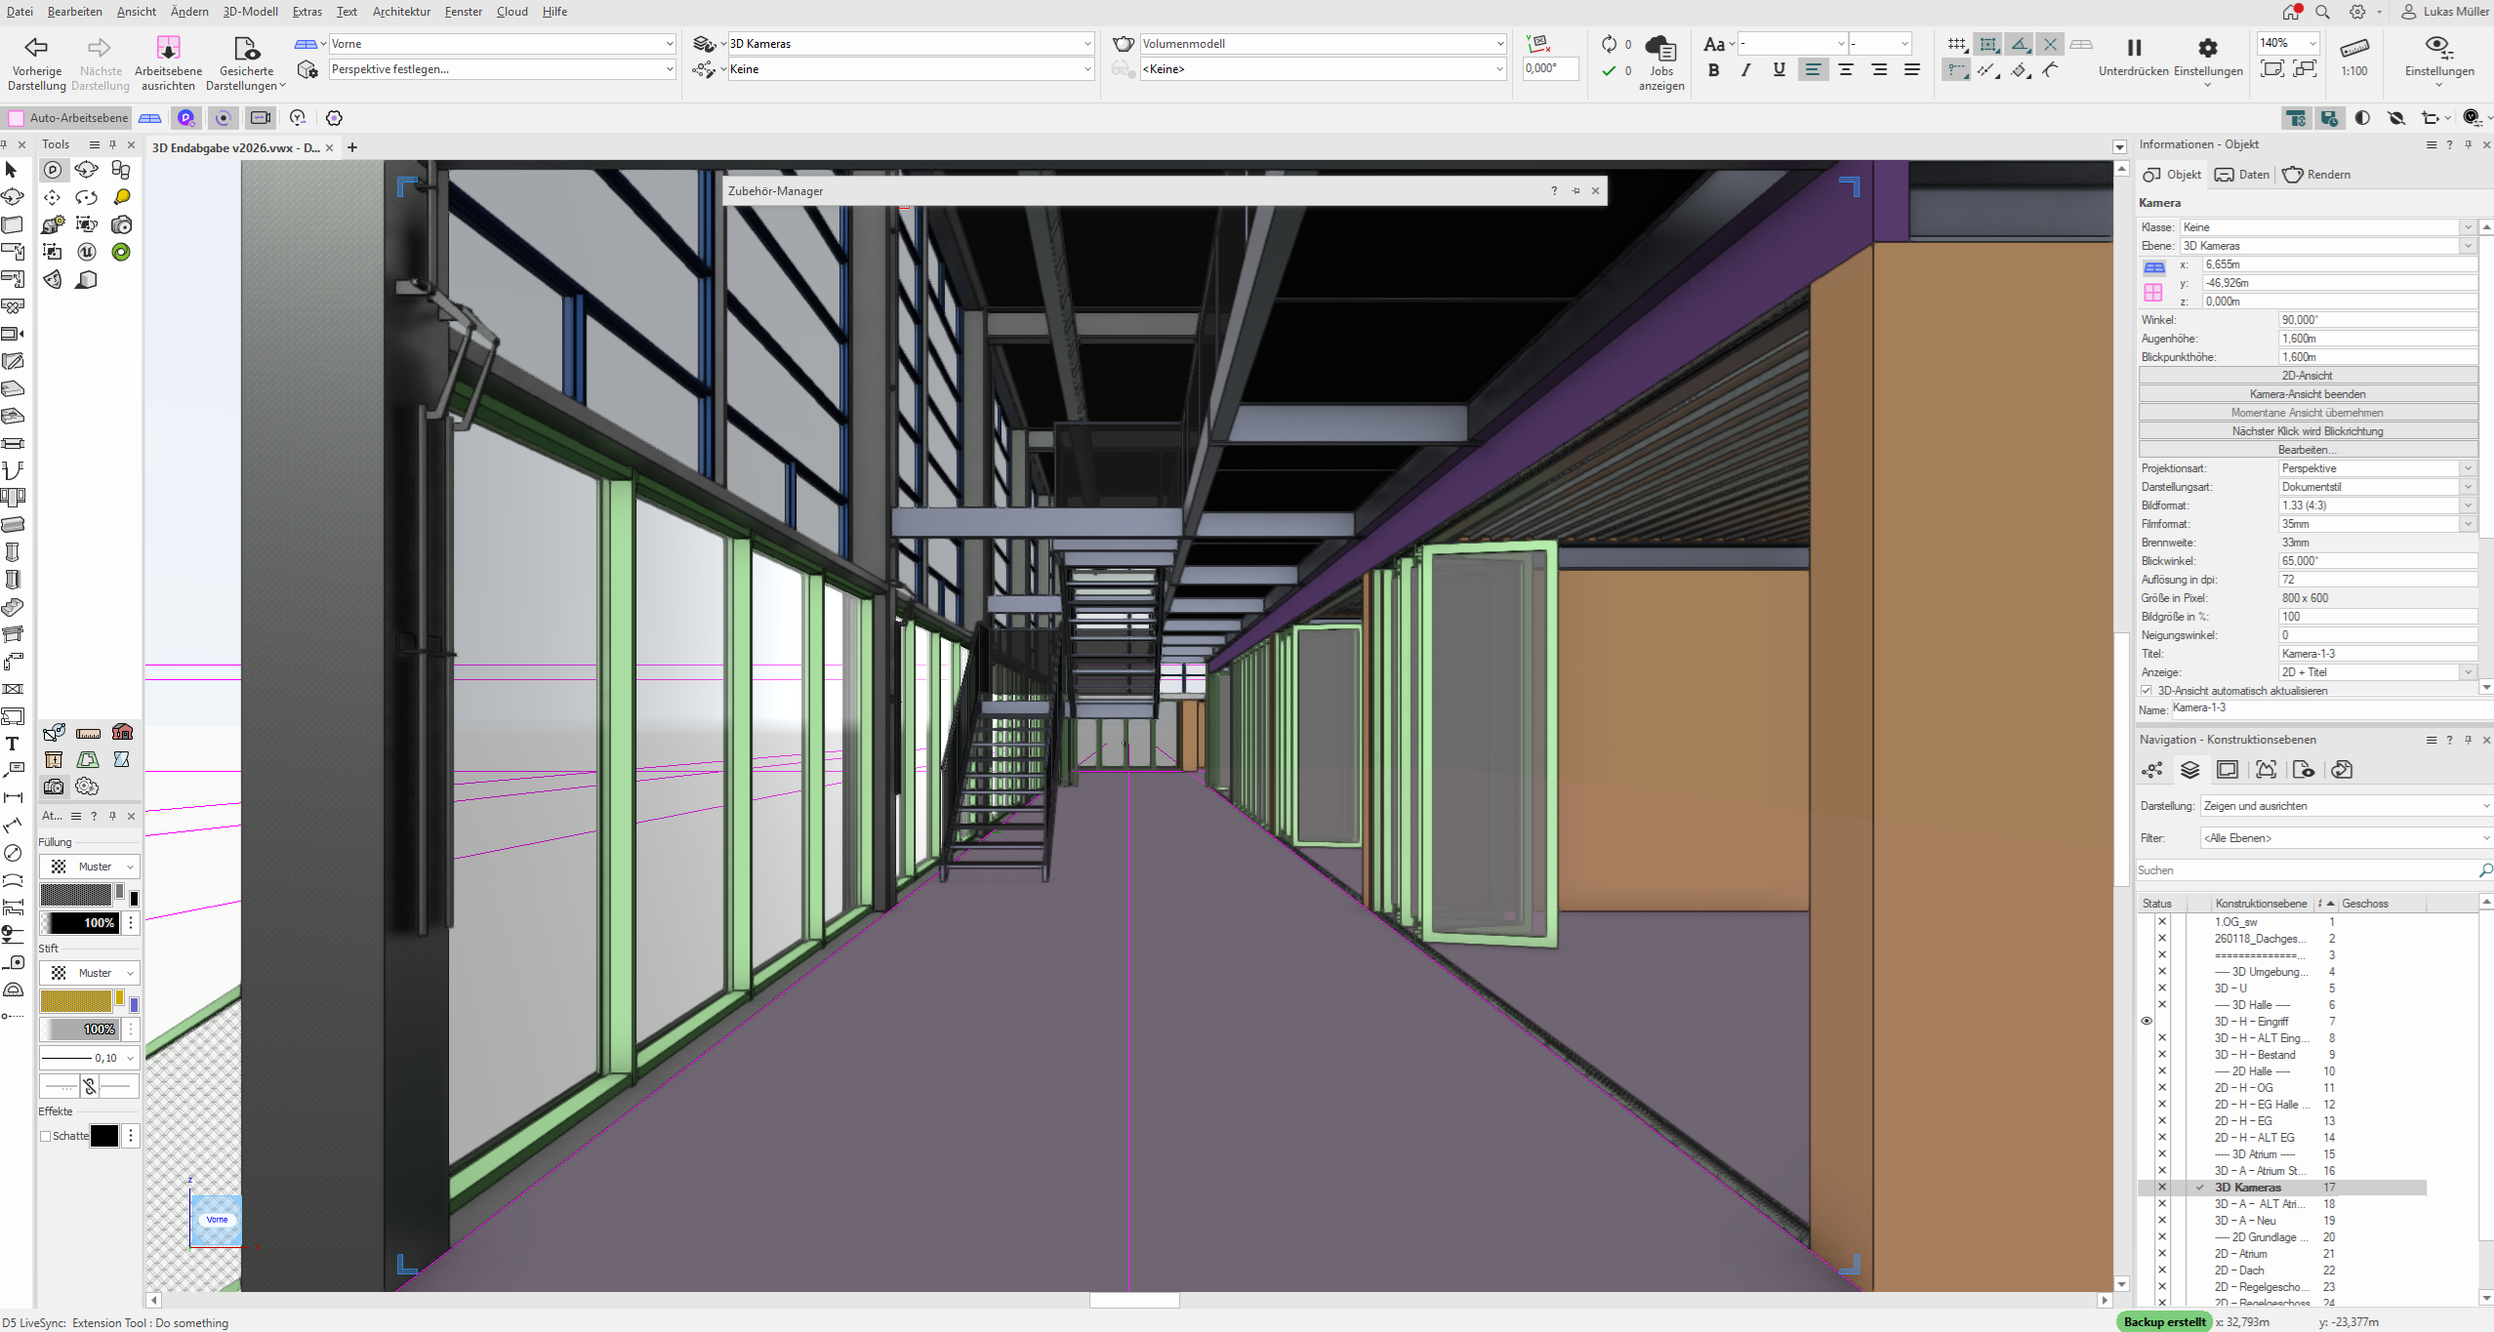Click the Suchen search field

point(2304,870)
